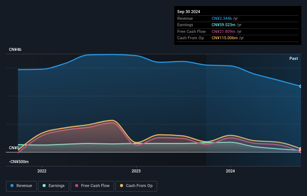Click the CN¥21.809m free cash flow value
Viewport: 307px width, 196px height.
coord(223,31)
